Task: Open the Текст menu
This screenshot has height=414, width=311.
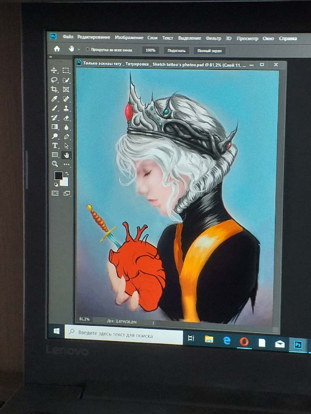Action: tap(168, 38)
